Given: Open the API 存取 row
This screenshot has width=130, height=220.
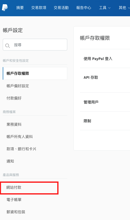Looking at the screenshot, I should [105, 80].
